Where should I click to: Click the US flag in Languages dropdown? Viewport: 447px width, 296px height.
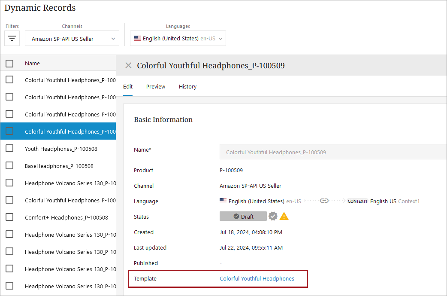click(137, 38)
